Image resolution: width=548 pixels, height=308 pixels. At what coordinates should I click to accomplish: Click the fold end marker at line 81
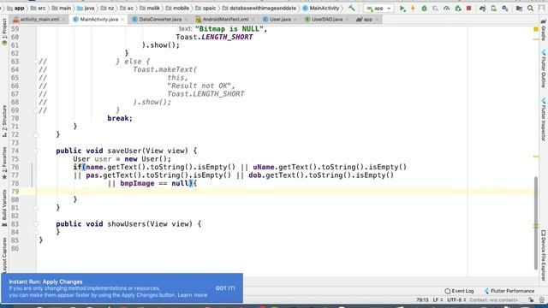click(x=36, y=208)
